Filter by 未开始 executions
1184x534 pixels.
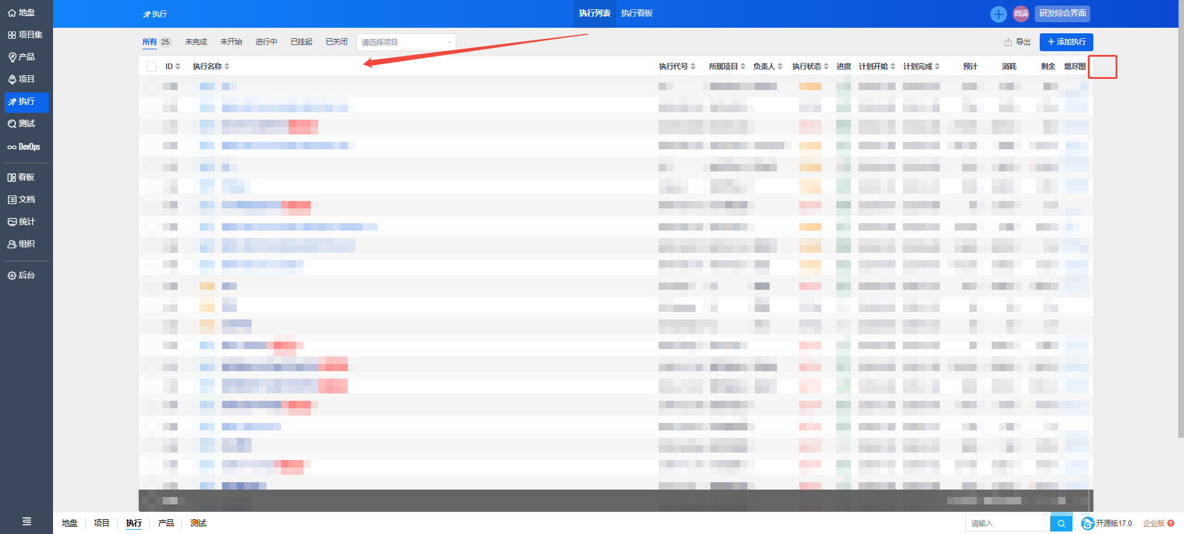coord(231,42)
